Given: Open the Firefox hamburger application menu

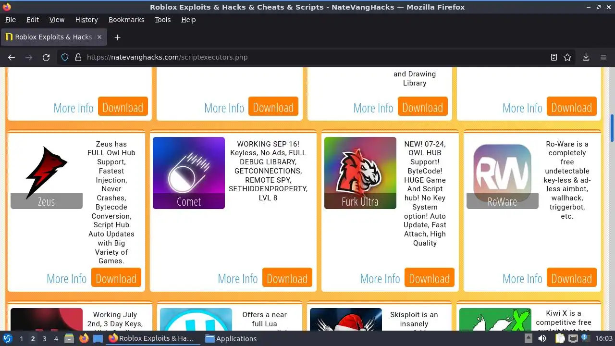Looking at the screenshot, I should click(x=603, y=57).
